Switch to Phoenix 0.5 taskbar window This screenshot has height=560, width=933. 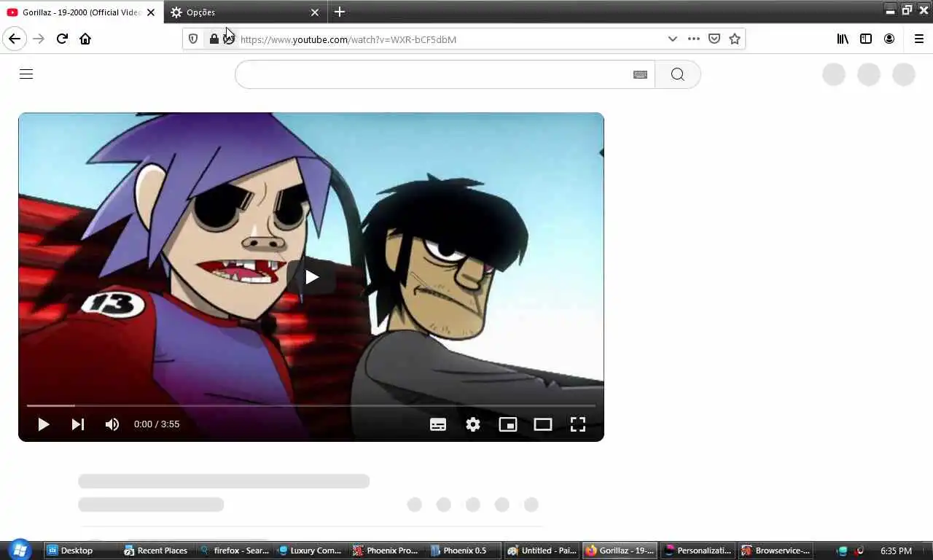click(464, 551)
